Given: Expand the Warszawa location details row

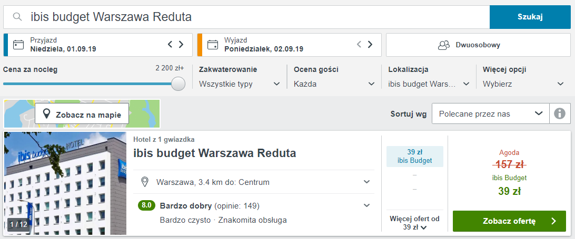Looking at the screenshot, I should [254, 182].
